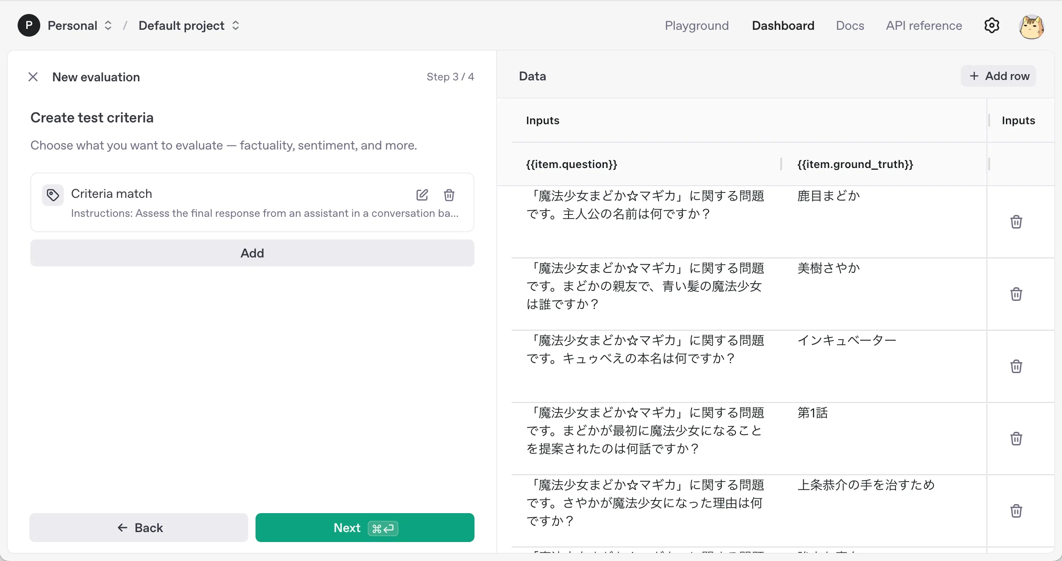The width and height of the screenshot is (1062, 561).
Task: Click the 鹿目まどか ground truth cell
Action: click(828, 196)
